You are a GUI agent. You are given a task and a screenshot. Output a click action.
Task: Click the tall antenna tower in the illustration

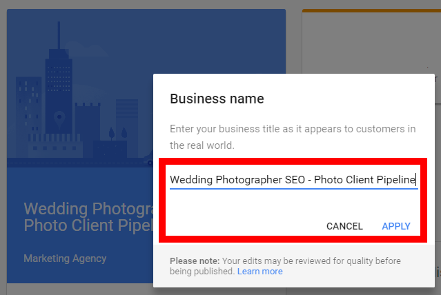point(59,77)
